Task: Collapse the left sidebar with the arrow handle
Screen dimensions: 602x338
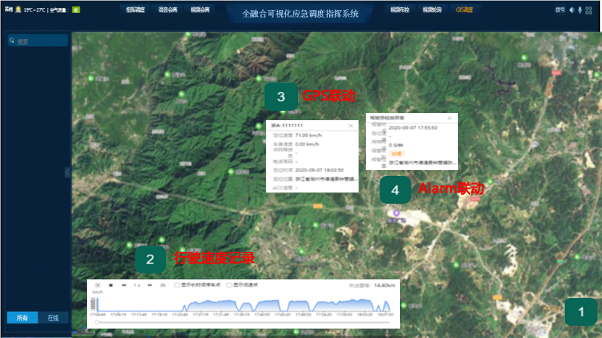Action: (x=67, y=172)
